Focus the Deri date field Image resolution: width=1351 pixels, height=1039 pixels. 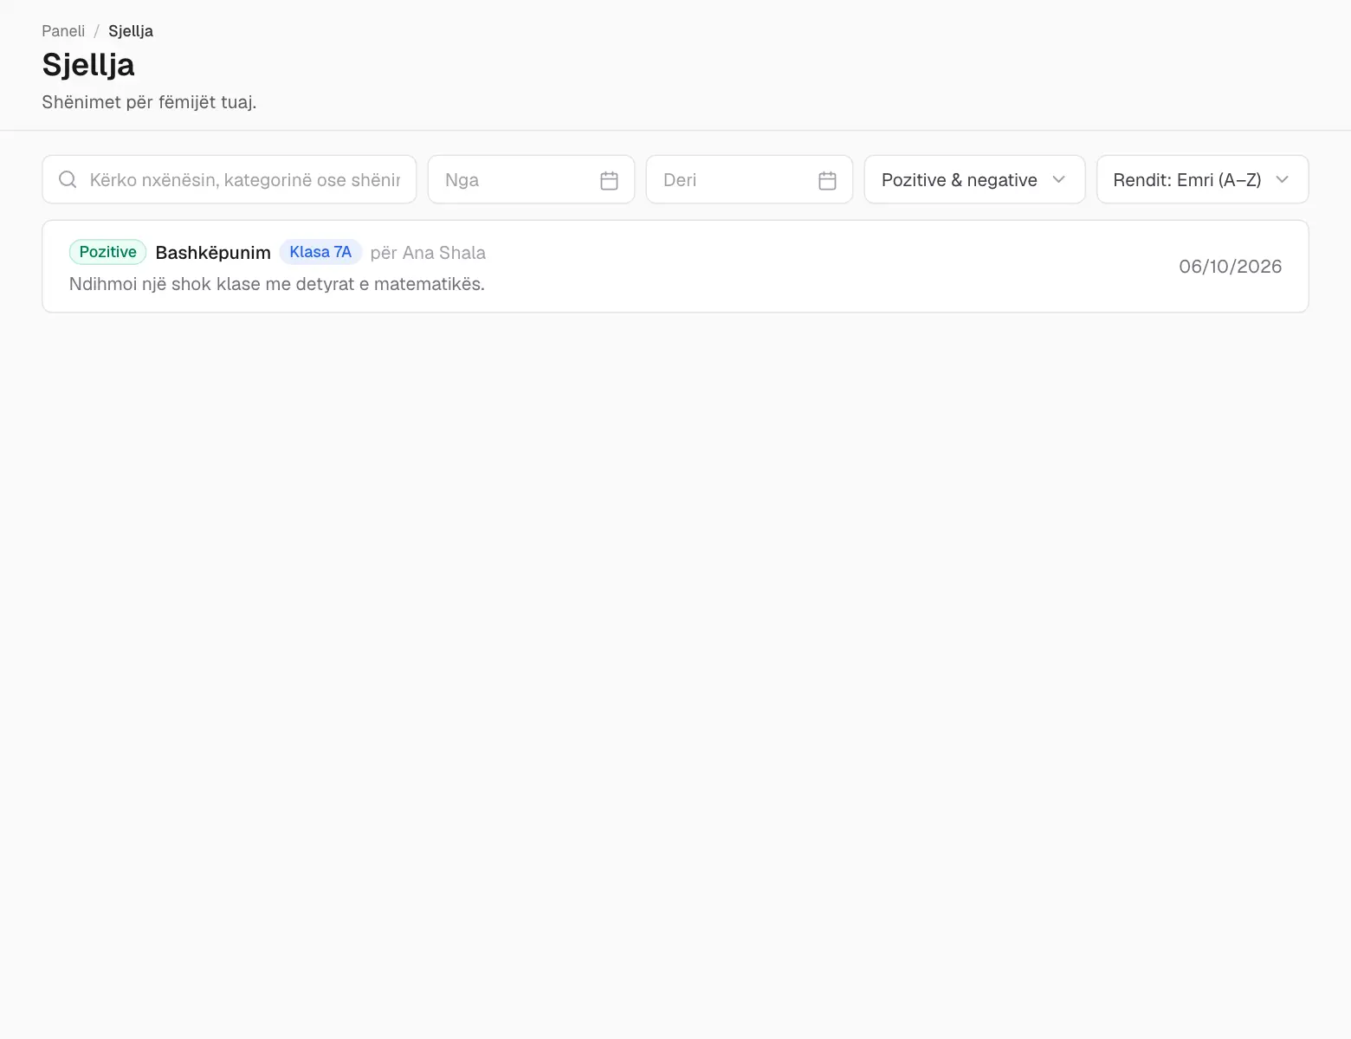(x=749, y=179)
